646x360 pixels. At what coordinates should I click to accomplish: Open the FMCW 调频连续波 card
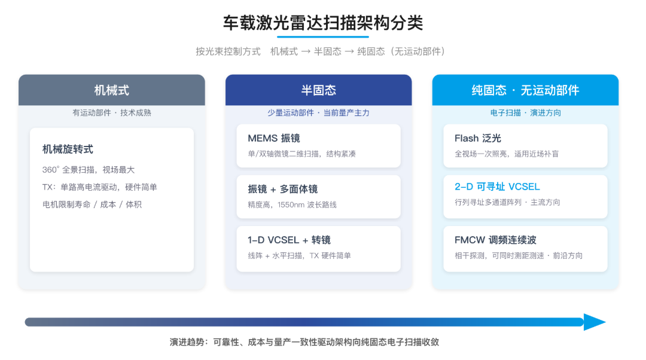pyautogui.click(x=525, y=249)
